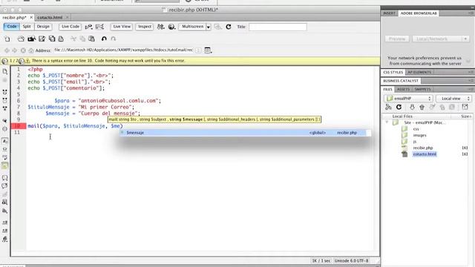
Task: Open the Multiscreen preview button
Action: 192,27
